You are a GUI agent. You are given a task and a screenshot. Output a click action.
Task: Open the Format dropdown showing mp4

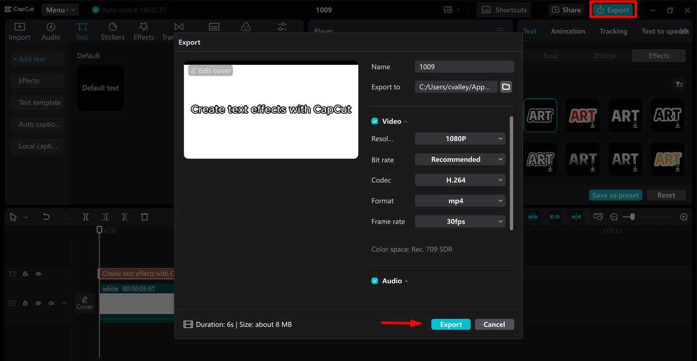pyautogui.click(x=460, y=201)
